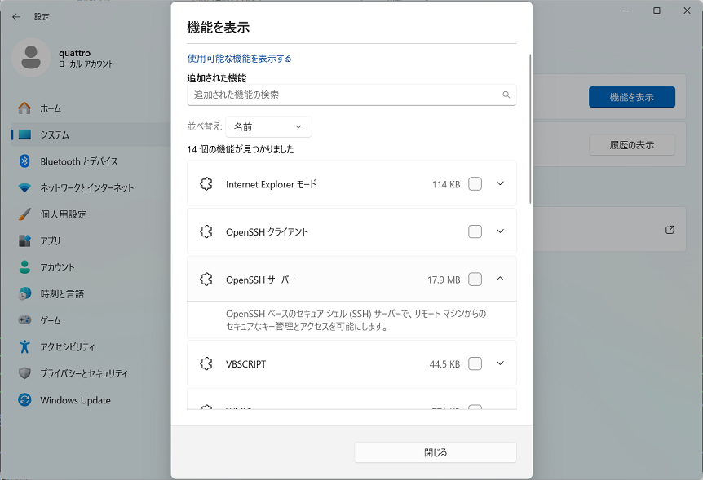Open the 並べ替え 名前 sort dropdown
Image resolution: width=703 pixels, height=480 pixels.
click(x=268, y=127)
